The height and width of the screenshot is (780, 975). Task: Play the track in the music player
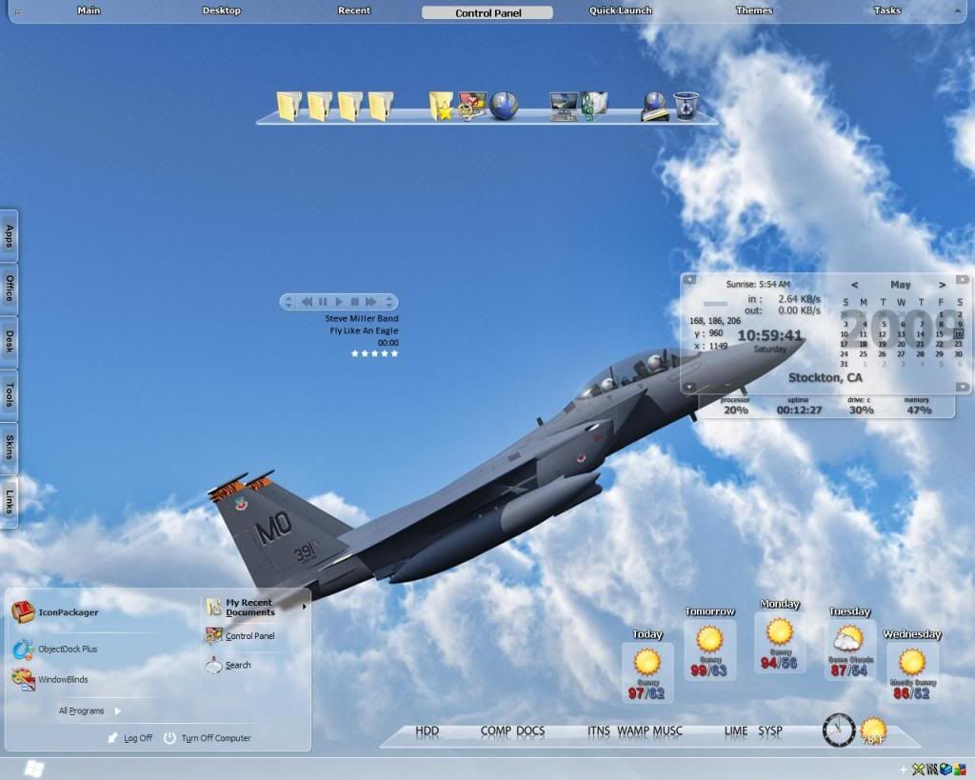pyautogui.click(x=339, y=302)
